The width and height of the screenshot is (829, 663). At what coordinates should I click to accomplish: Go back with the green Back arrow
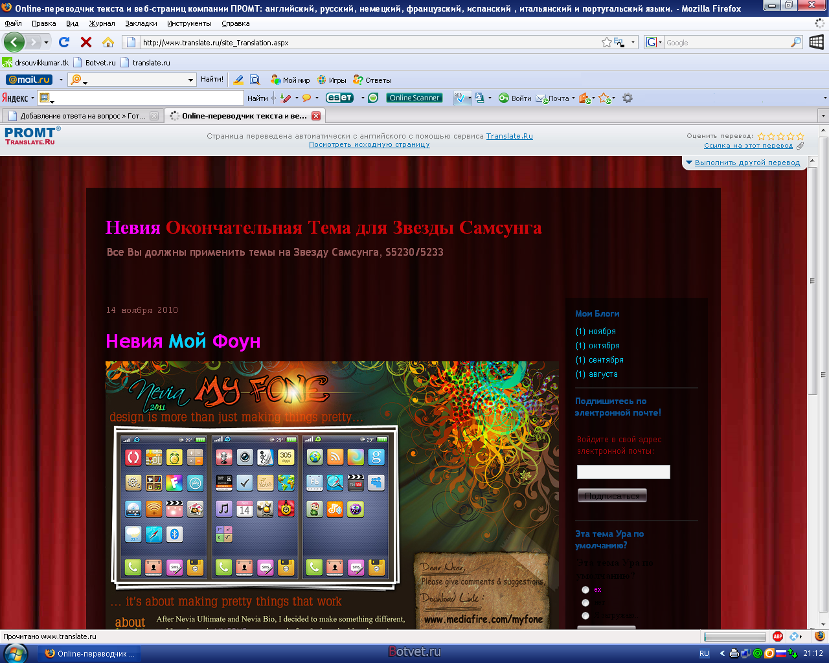[x=14, y=42]
